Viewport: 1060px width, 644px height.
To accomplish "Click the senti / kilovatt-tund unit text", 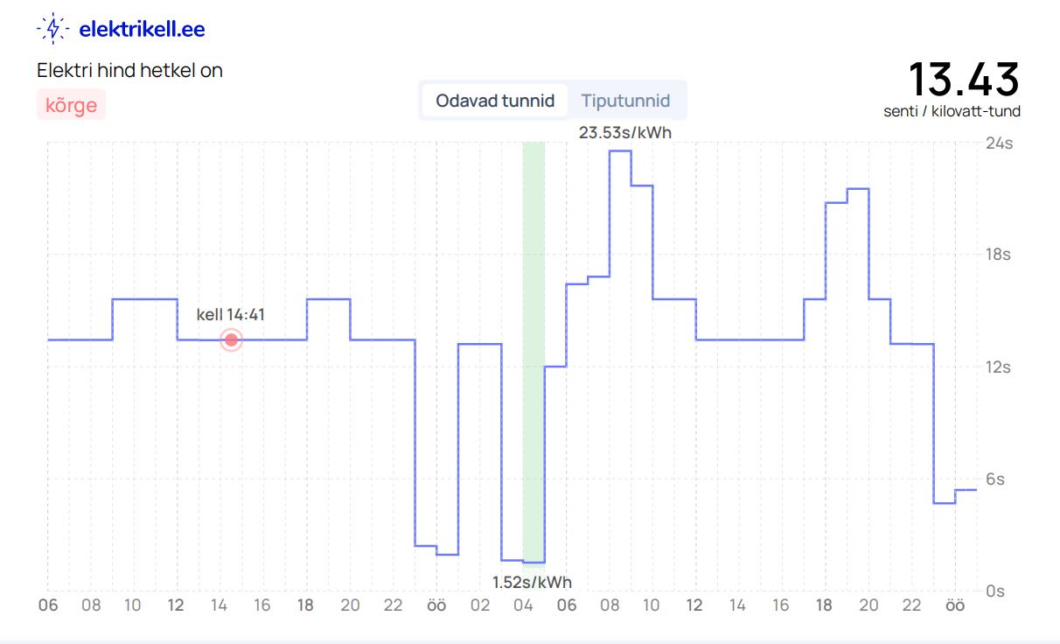I will 952,111.
